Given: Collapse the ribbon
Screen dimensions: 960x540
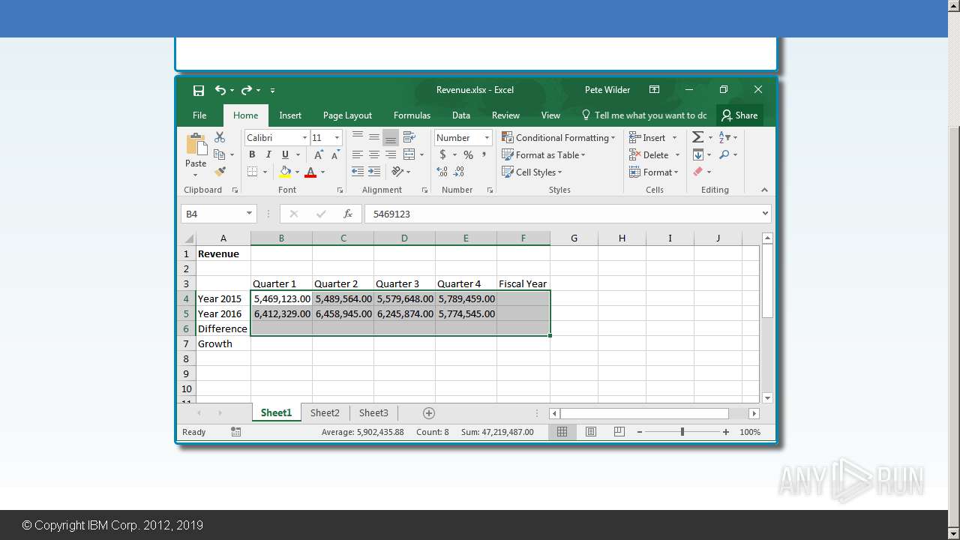Looking at the screenshot, I should point(764,190).
